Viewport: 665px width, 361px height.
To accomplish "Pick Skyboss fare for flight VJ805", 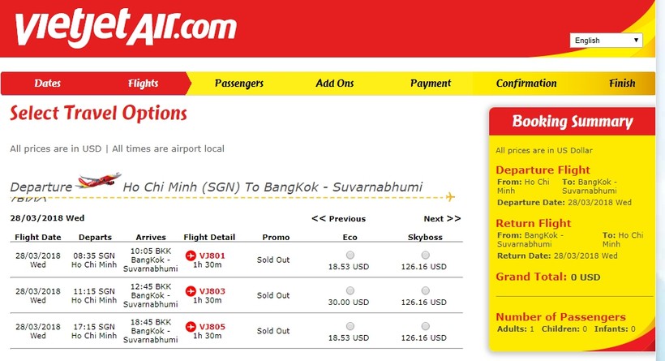I will 427,325.
